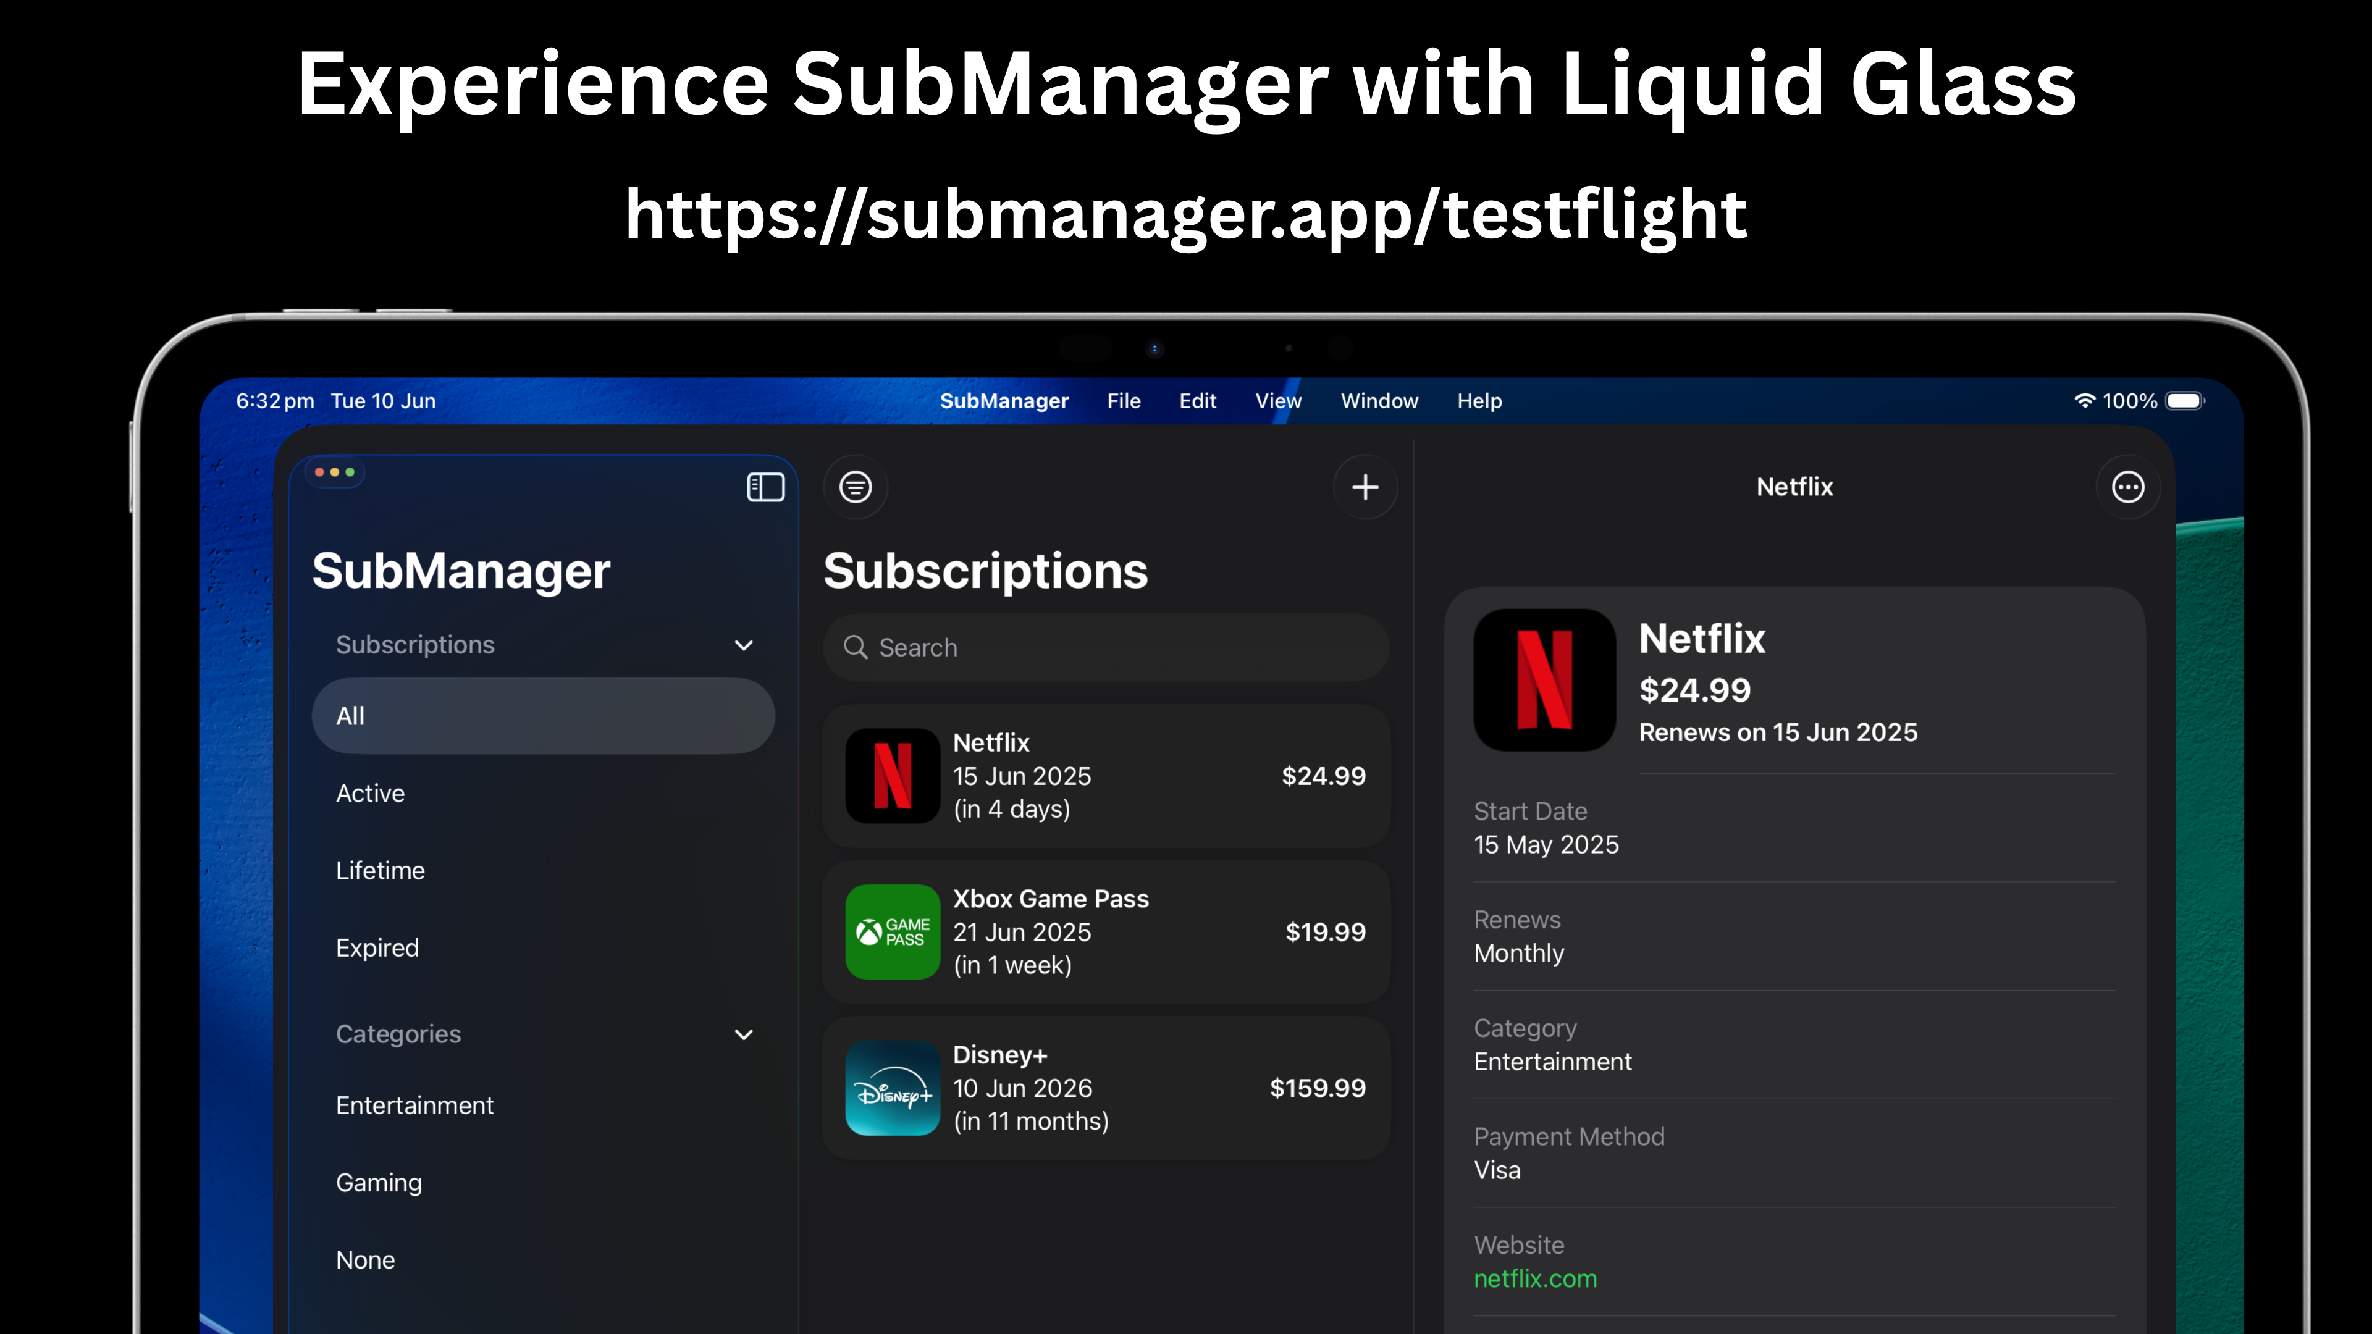The height and width of the screenshot is (1334, 2372).
Task: Click the '(in 4 days)' renewal text
Action: [x=1012, y=809]
